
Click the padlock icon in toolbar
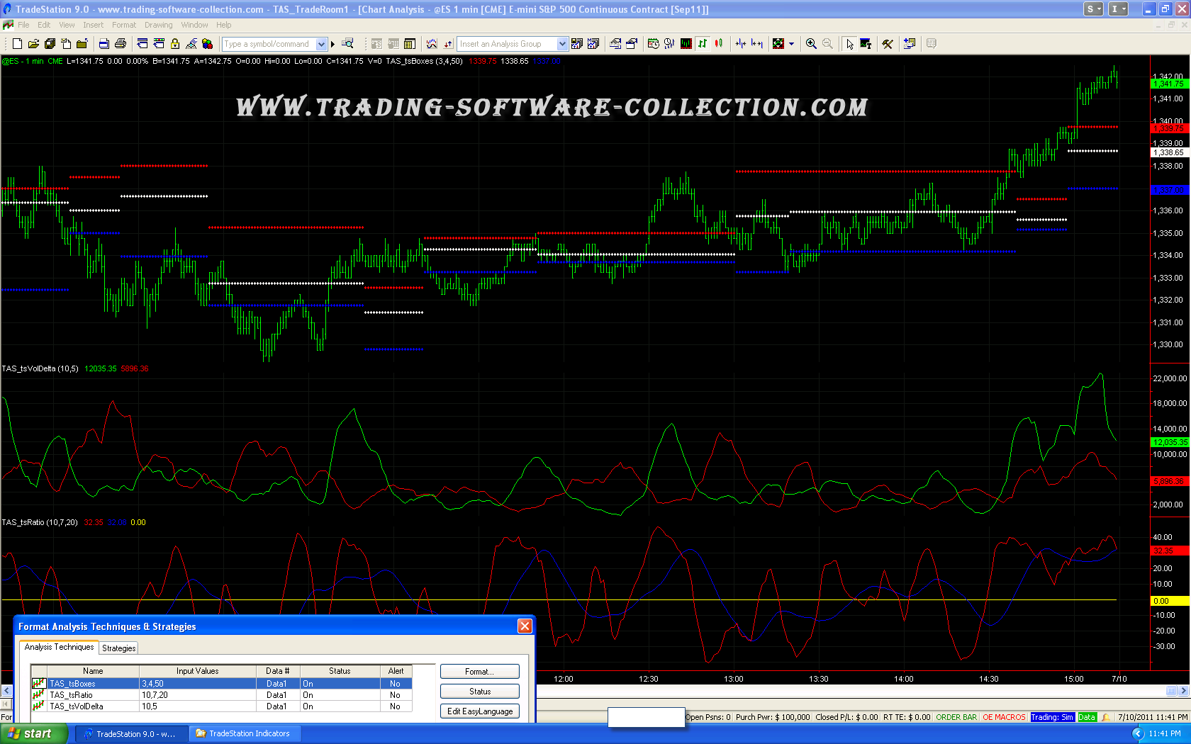[175, 44]
